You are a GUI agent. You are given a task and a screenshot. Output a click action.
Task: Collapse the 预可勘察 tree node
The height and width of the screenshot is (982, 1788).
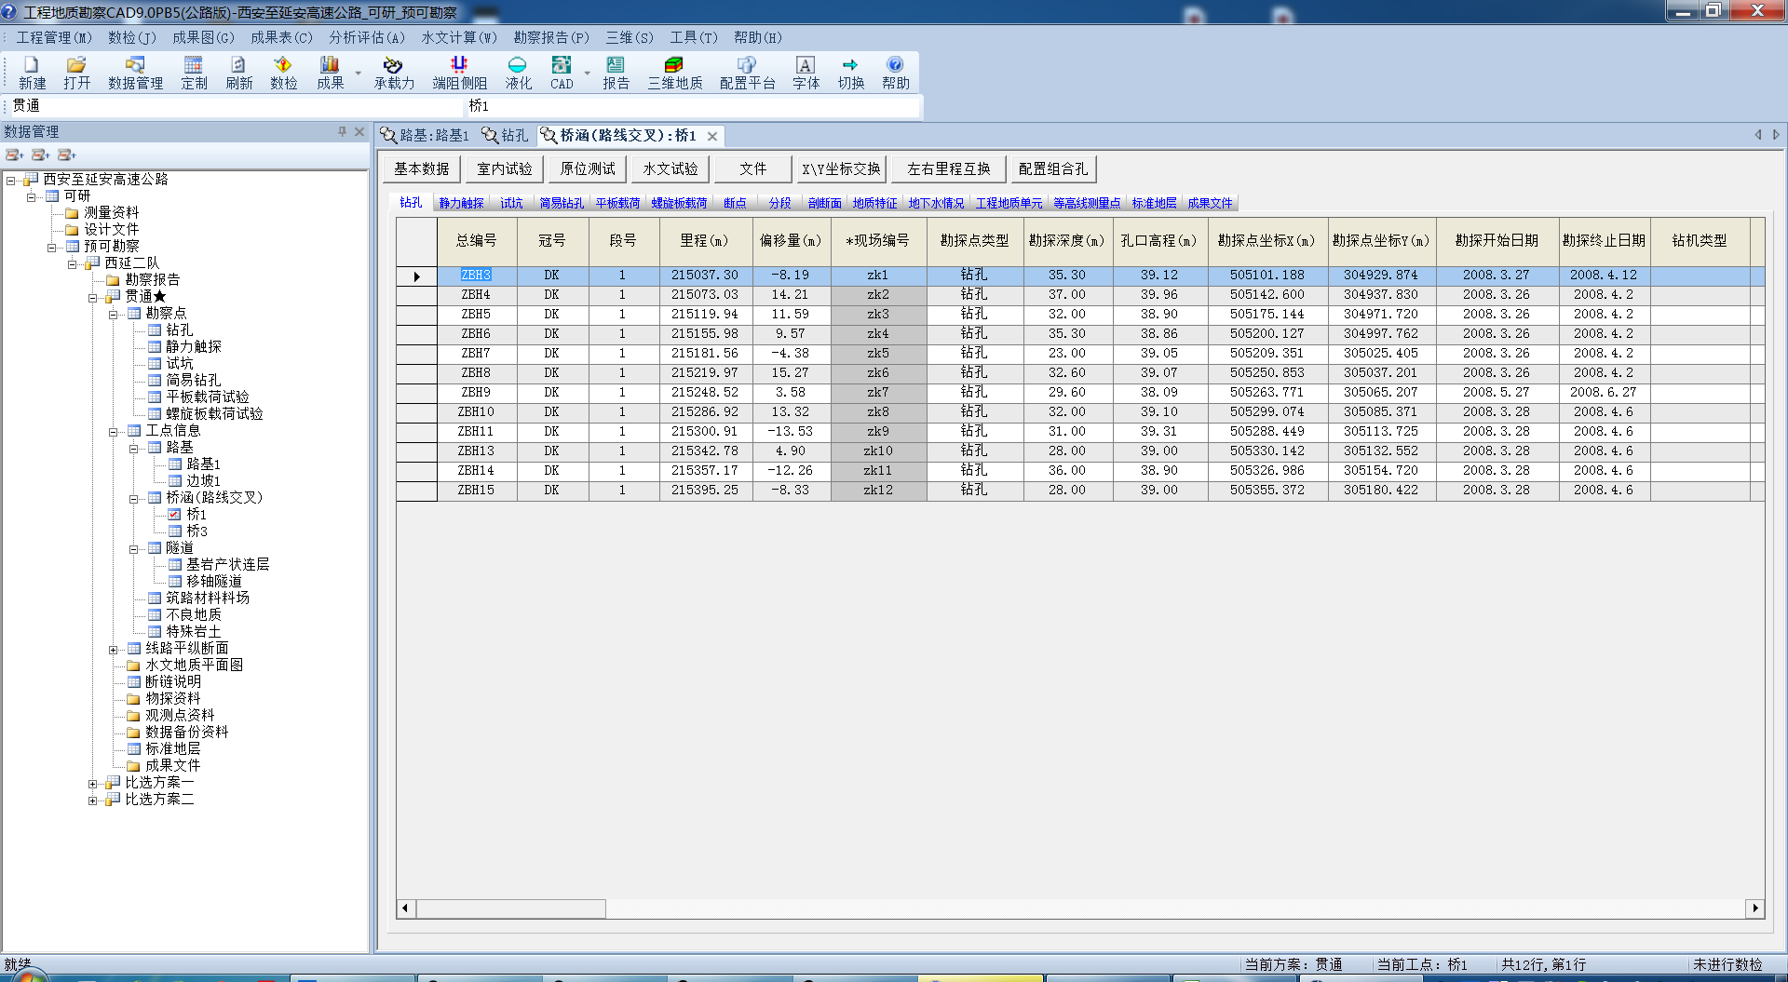(x=52, y=247)
